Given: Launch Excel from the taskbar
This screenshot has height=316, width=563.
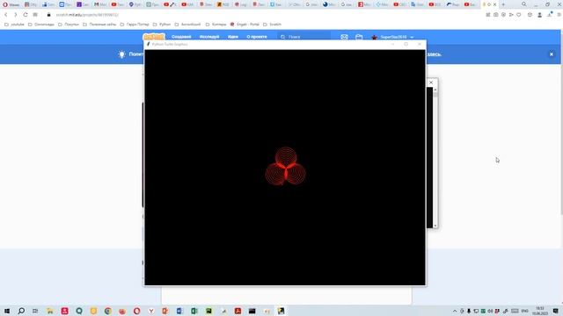Looking at the screenshot, I should pyautogui.click(x=194, y=311).
